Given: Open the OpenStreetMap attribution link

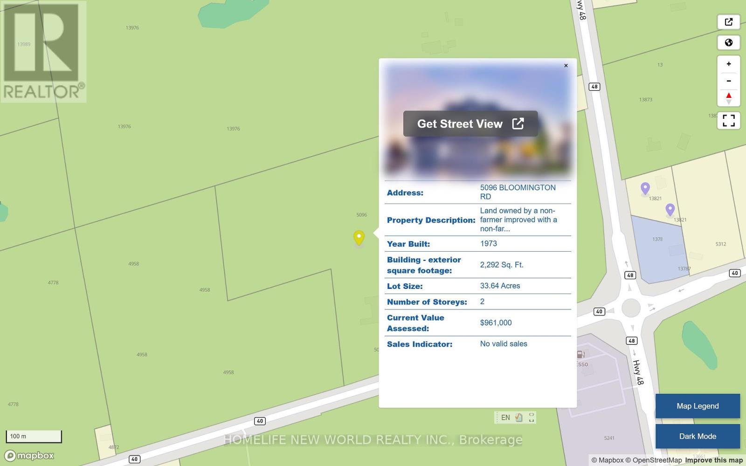Looking at the screenshot, I should pyautogui.click(x=653, y=460).
